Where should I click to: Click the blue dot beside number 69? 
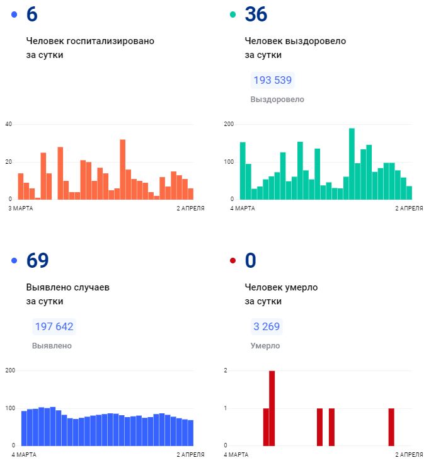14,261
